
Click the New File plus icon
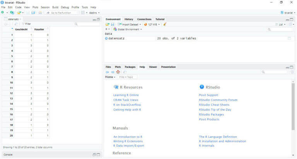click(x=3, y=12)
